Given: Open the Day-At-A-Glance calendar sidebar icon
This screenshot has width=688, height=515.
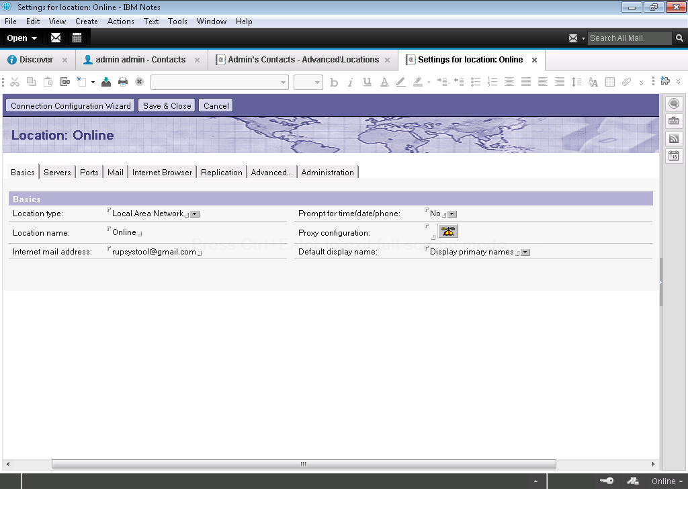Looking at the screenshot, I should (674, 156).
